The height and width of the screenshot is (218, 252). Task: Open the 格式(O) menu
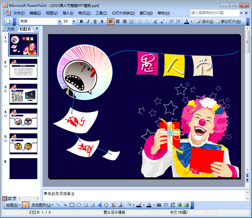point(84,13)
